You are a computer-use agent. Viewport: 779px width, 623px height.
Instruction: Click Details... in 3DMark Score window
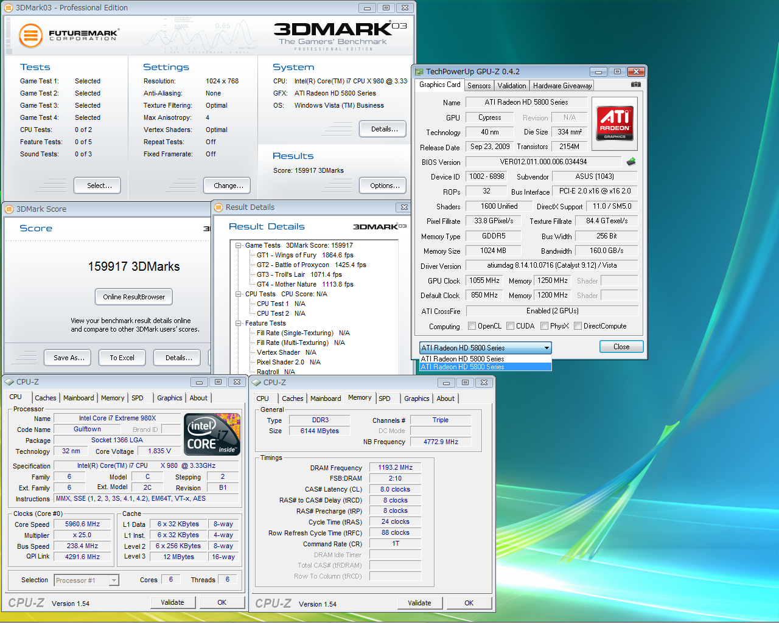tap(177, 358)
